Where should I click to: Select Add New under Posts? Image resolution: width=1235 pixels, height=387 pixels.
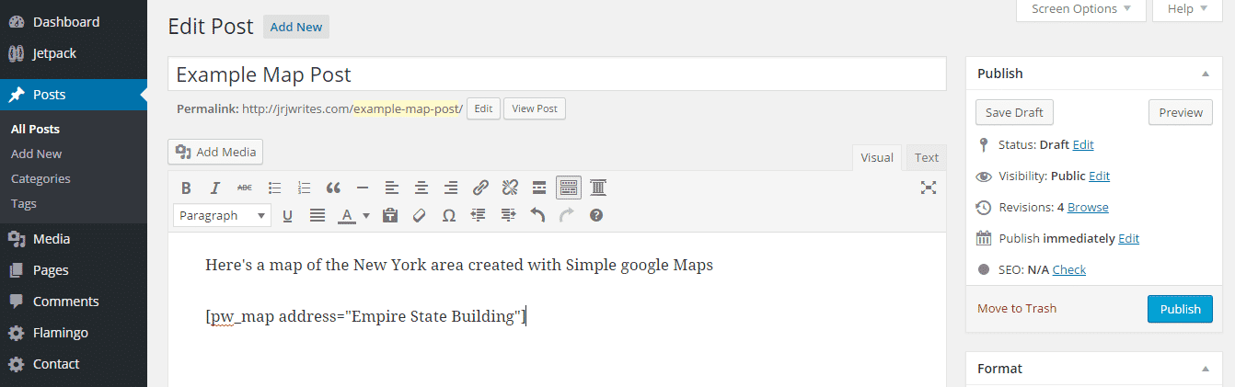[x=37, y=154]
